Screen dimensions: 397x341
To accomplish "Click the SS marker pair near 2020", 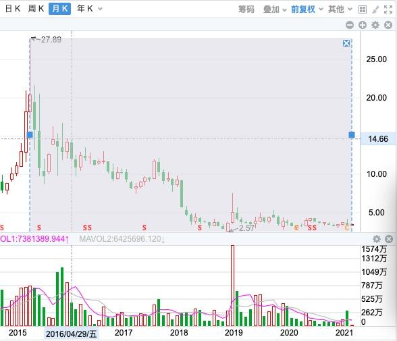I will click(312, 228).
